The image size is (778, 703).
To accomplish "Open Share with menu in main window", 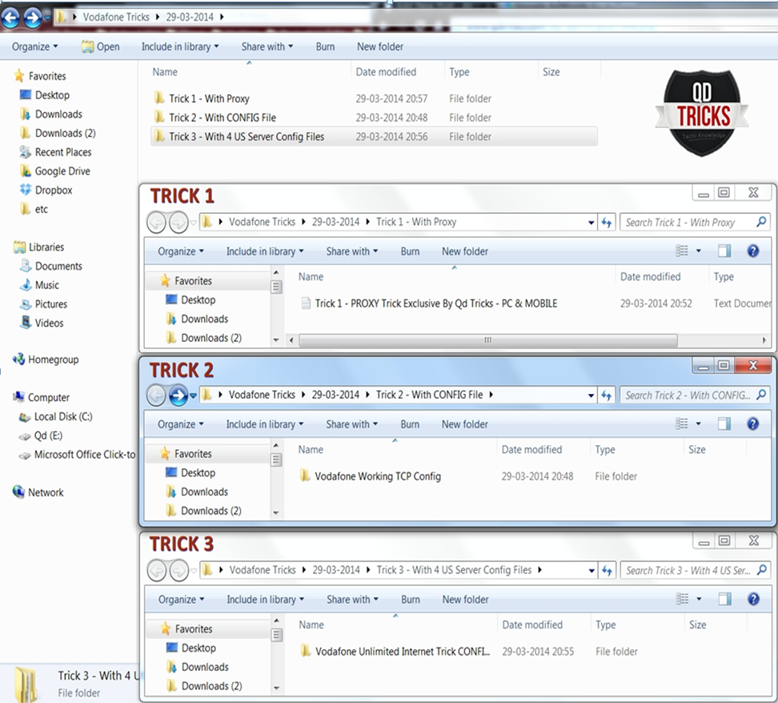I will 267,46.
